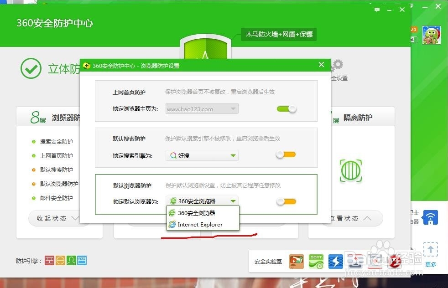
Task: Minimize the background window at top right
Action: 425,7
